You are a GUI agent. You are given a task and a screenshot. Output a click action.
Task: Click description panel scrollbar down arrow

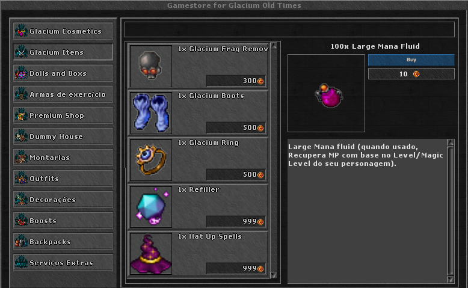[x=451, y=280]
